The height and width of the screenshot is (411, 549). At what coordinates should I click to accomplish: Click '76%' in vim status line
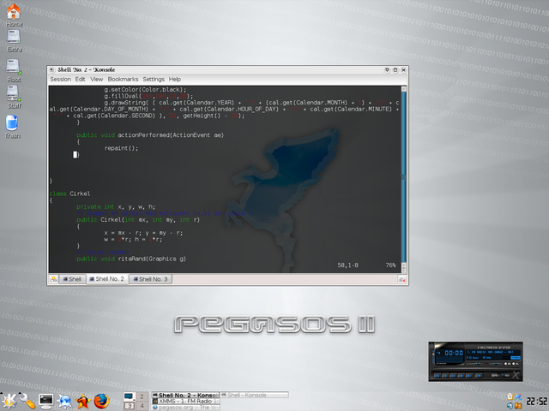390,265
